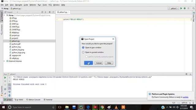Click the Stop square icon in top toolbar
196x110 pixels.
click(x=188, y=8)
